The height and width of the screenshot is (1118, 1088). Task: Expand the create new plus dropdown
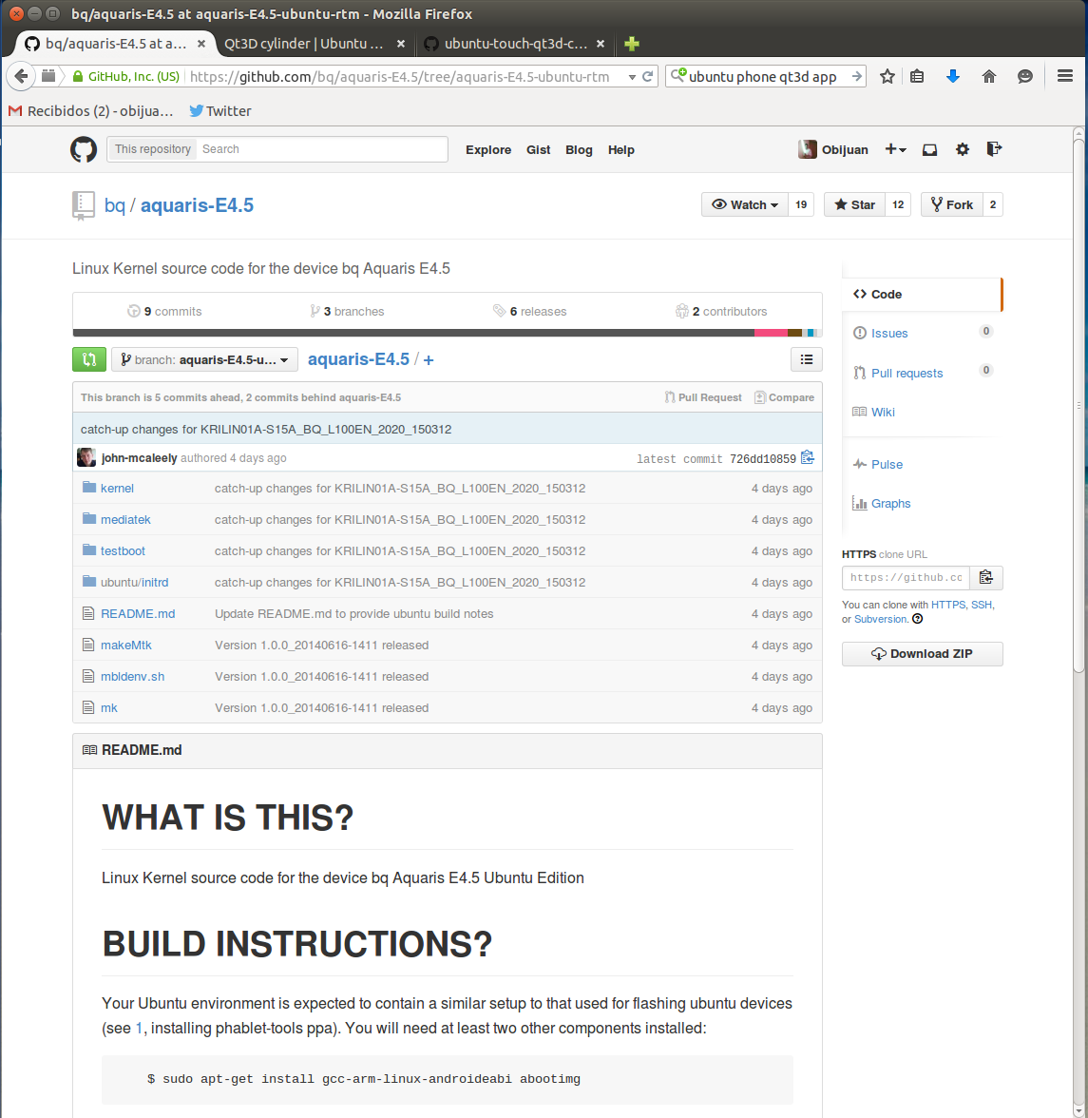pyautogui.click(x=895, y=149)
